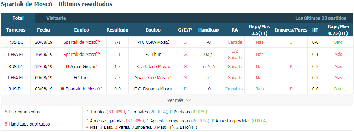Open the 2-1 result against PFC CSKA Moscú
Screen dimensions: 354x132
click(x=118, y=42)
